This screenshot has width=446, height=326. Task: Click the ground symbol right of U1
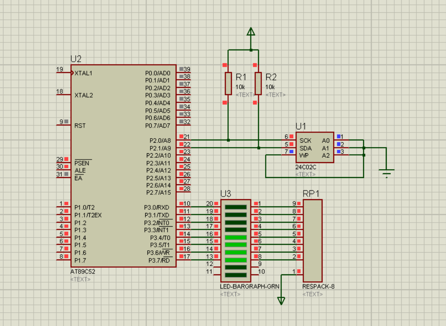tap(387, 173)
